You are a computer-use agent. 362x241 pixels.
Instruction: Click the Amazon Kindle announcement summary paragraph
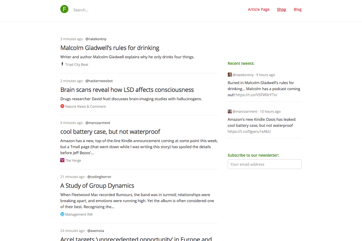coord(139,147)
